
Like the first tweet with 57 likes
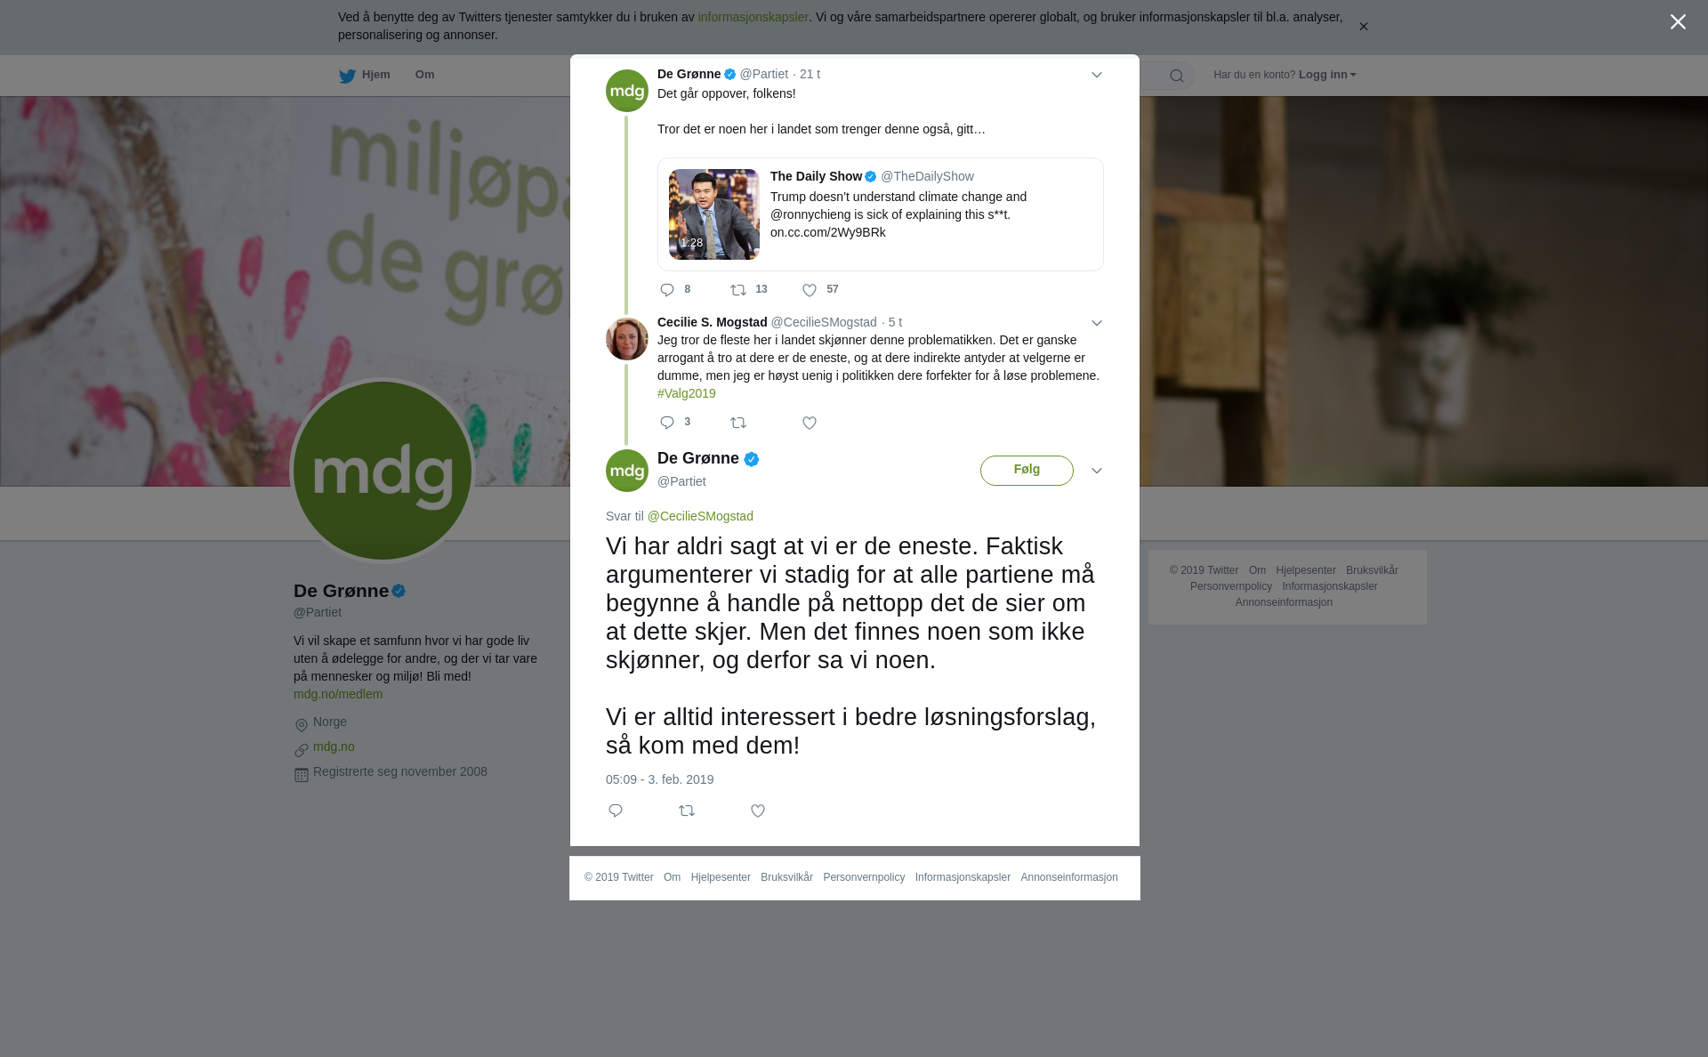(x=820, y=290)
